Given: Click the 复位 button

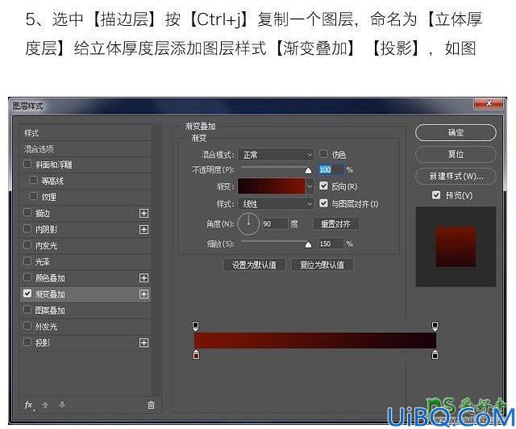Looking at the screenshot, I should [x=456, y=154].
